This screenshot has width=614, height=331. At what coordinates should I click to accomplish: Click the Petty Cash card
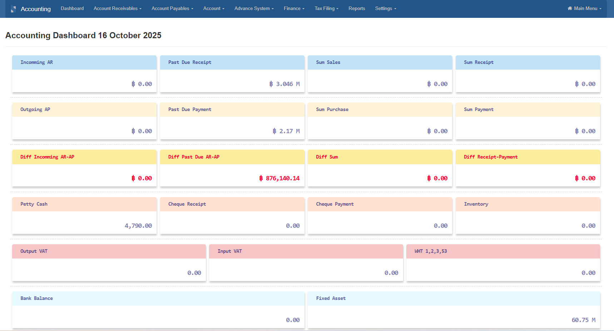84,215
